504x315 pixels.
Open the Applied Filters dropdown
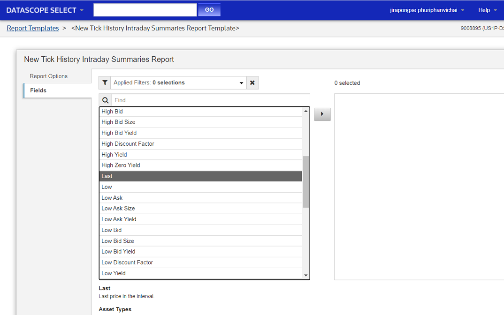click(x=178, y=82)
